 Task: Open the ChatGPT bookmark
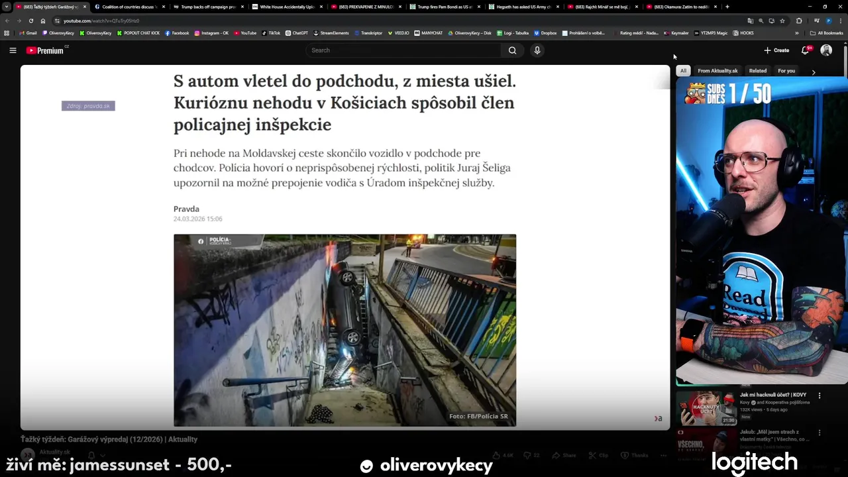[297, 32]
